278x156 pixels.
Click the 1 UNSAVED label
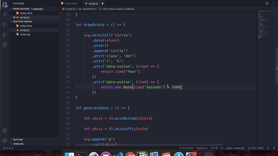click(37, 9)
